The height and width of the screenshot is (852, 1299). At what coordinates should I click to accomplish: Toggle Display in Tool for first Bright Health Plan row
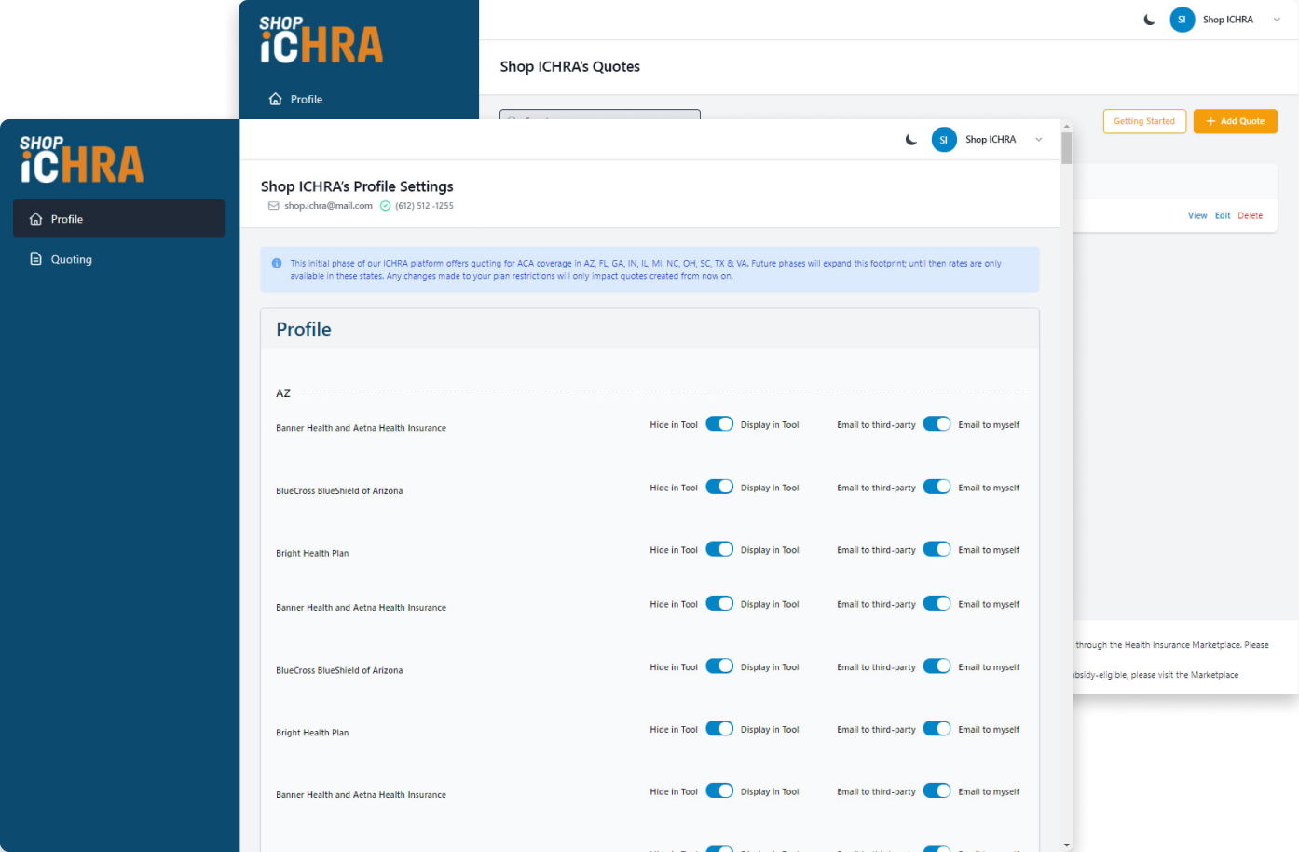tap(719, 549)
